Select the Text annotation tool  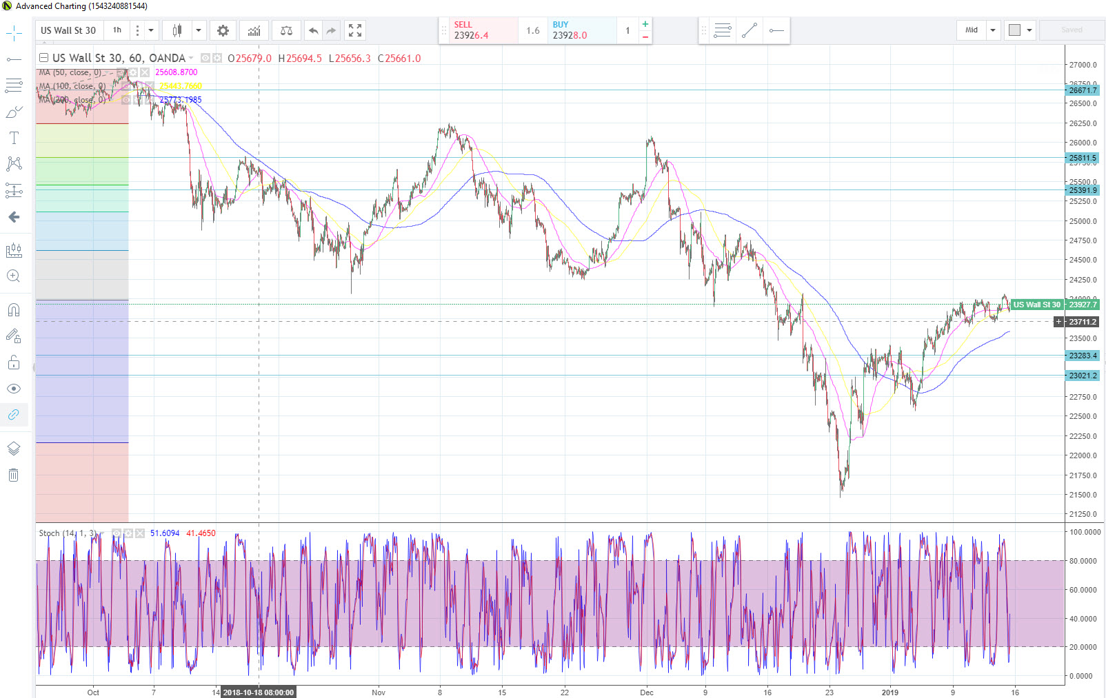[x=13, y=138]
